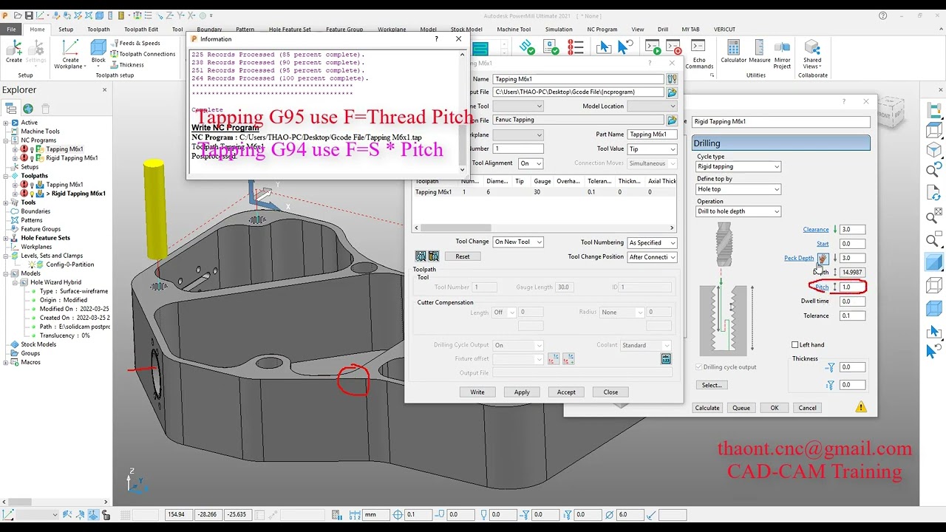
Task: Open the Tool Numbering dropdown As Specified
Action: coord(652,242)
